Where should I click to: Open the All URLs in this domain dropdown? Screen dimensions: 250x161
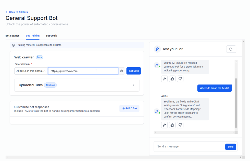pos(31,71)
